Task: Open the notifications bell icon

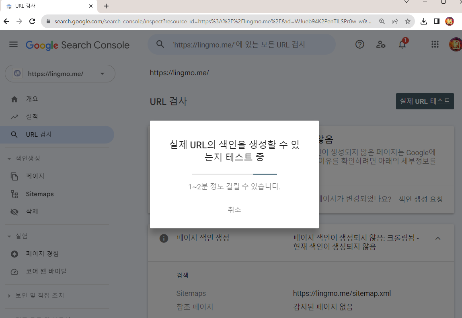Action: point(402,44)
